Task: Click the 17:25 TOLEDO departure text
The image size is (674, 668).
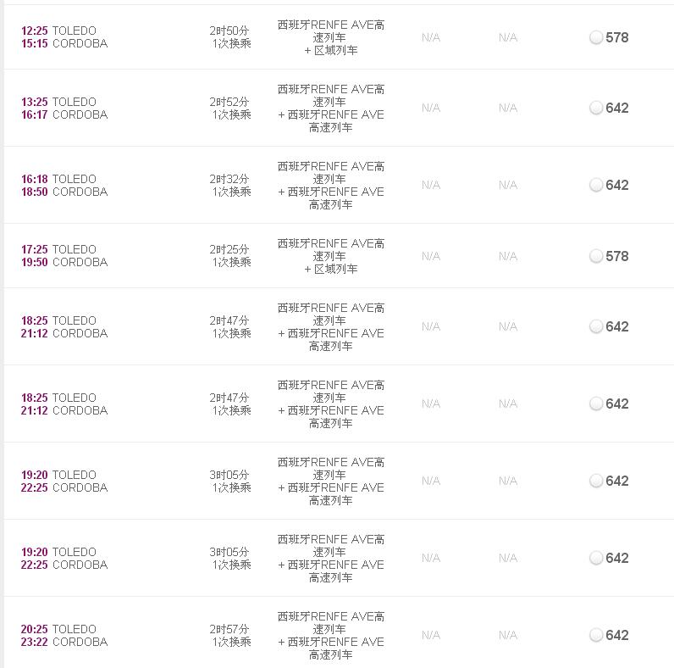Action: [58, 249]
